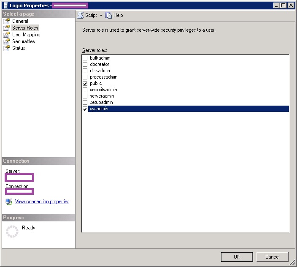
Task: Tick the serveradmin checkbox
Action: (85, 96)
